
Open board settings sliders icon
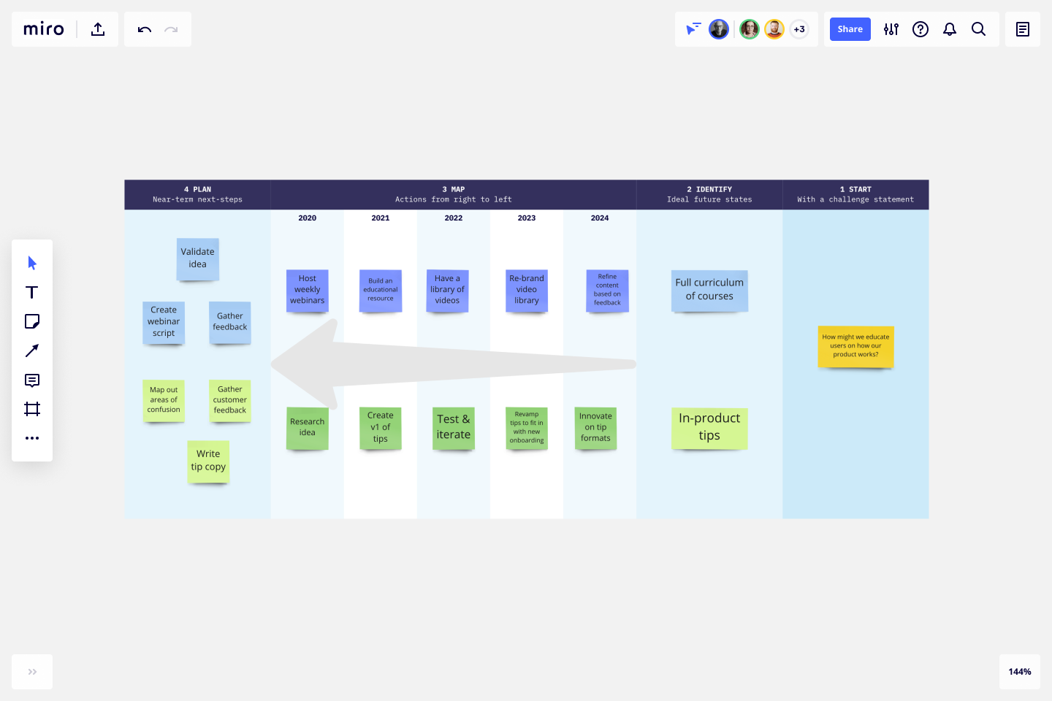coord(891,29)
